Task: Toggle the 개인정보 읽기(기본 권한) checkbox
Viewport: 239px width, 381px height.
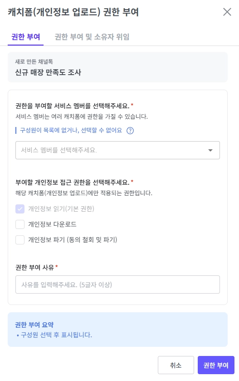Action: pos(20,209)
